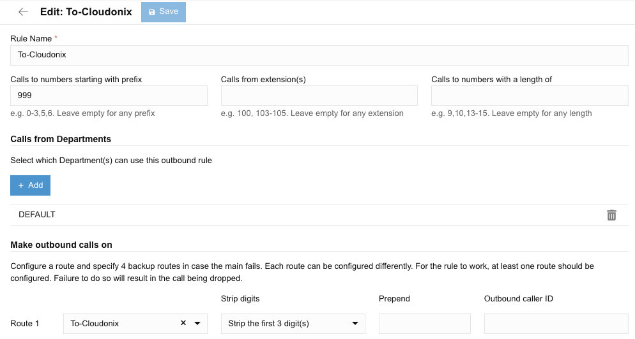635x339 pixels.
Task: Click the 'Calls from Departments' heading
Action: pos(61,139)
